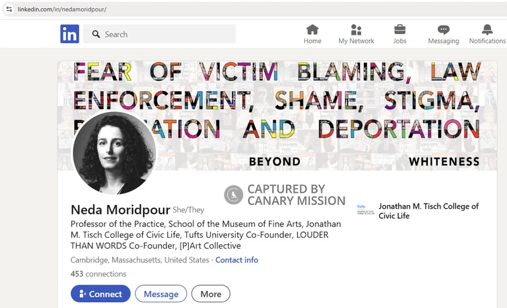Screen dimensions: 507x308
Task: Click the 453 connections text
Action: point(98,274)
